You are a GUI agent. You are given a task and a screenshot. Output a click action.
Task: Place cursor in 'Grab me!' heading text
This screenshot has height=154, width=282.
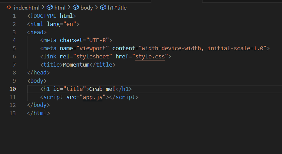pos(102,89)
